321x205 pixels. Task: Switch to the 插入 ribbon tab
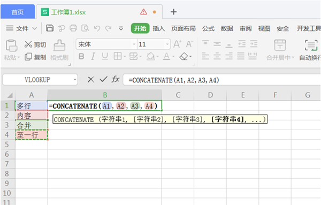point(159,28)
